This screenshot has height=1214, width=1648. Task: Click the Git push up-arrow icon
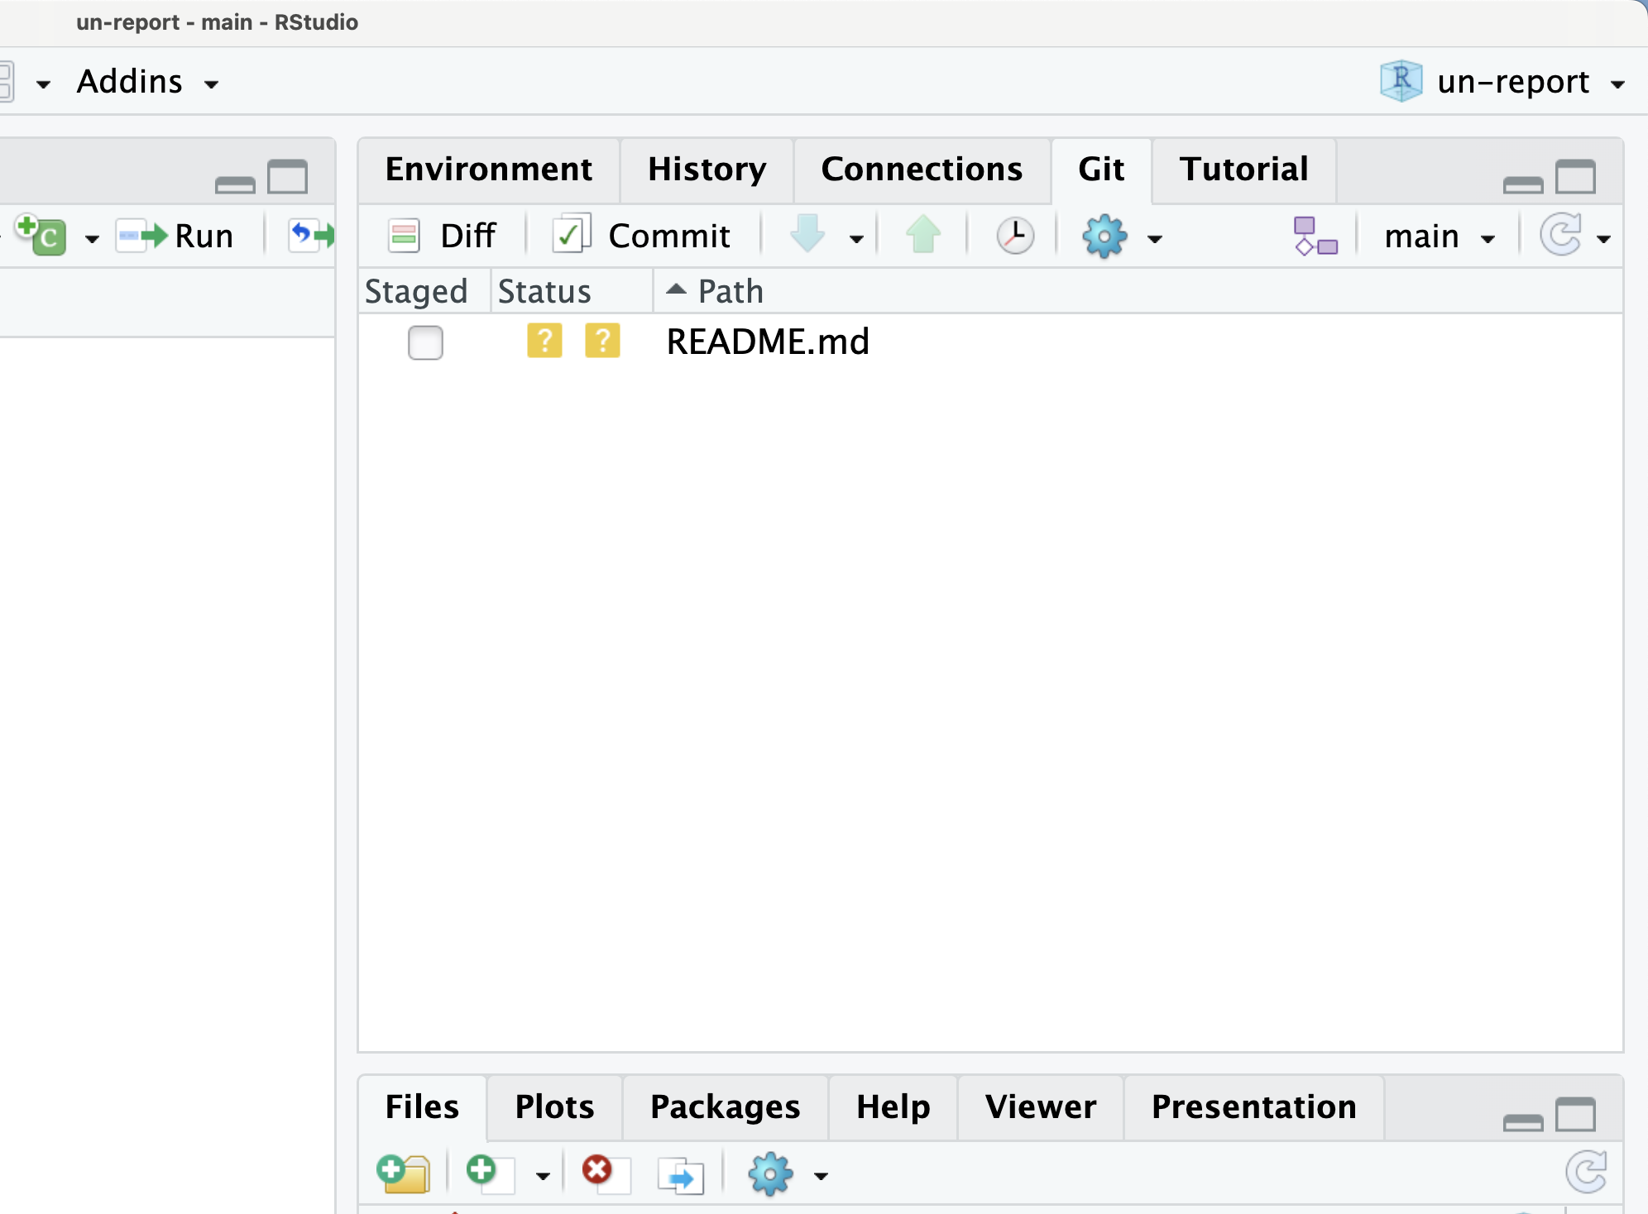[x=922, y=235]
